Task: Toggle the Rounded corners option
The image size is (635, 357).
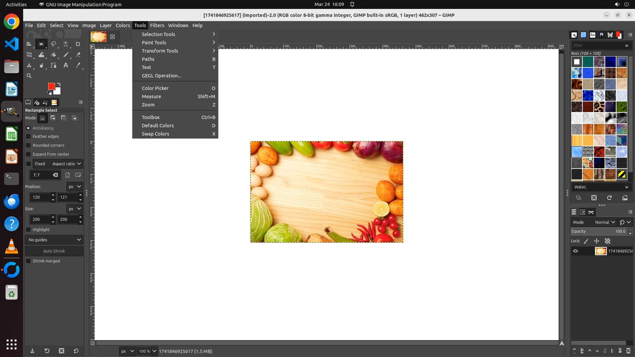Action: click(x=28, y=145)
